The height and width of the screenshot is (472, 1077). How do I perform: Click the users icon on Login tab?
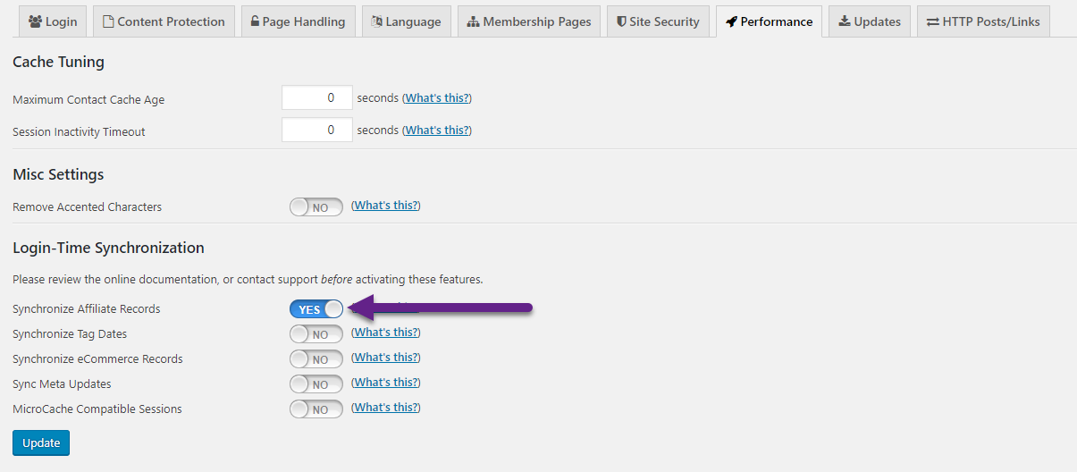(x=35, y=21)
